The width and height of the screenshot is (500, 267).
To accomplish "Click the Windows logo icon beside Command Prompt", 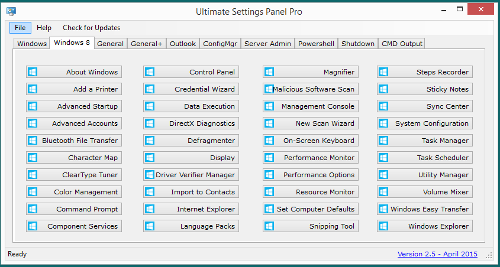I will click(33, 209).
